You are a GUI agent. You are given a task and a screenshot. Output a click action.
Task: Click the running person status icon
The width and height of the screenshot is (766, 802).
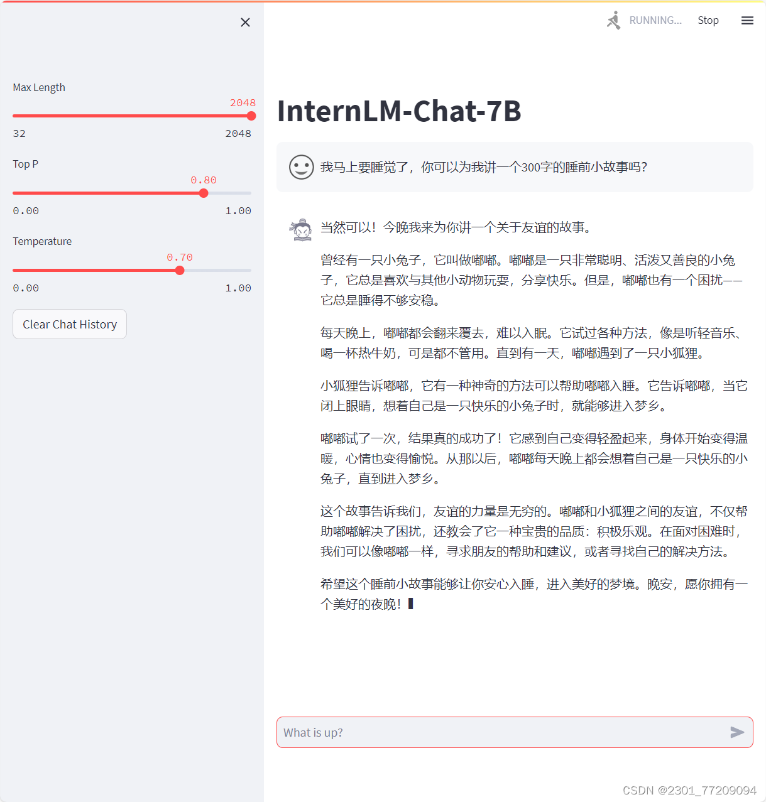pos(613,19)
